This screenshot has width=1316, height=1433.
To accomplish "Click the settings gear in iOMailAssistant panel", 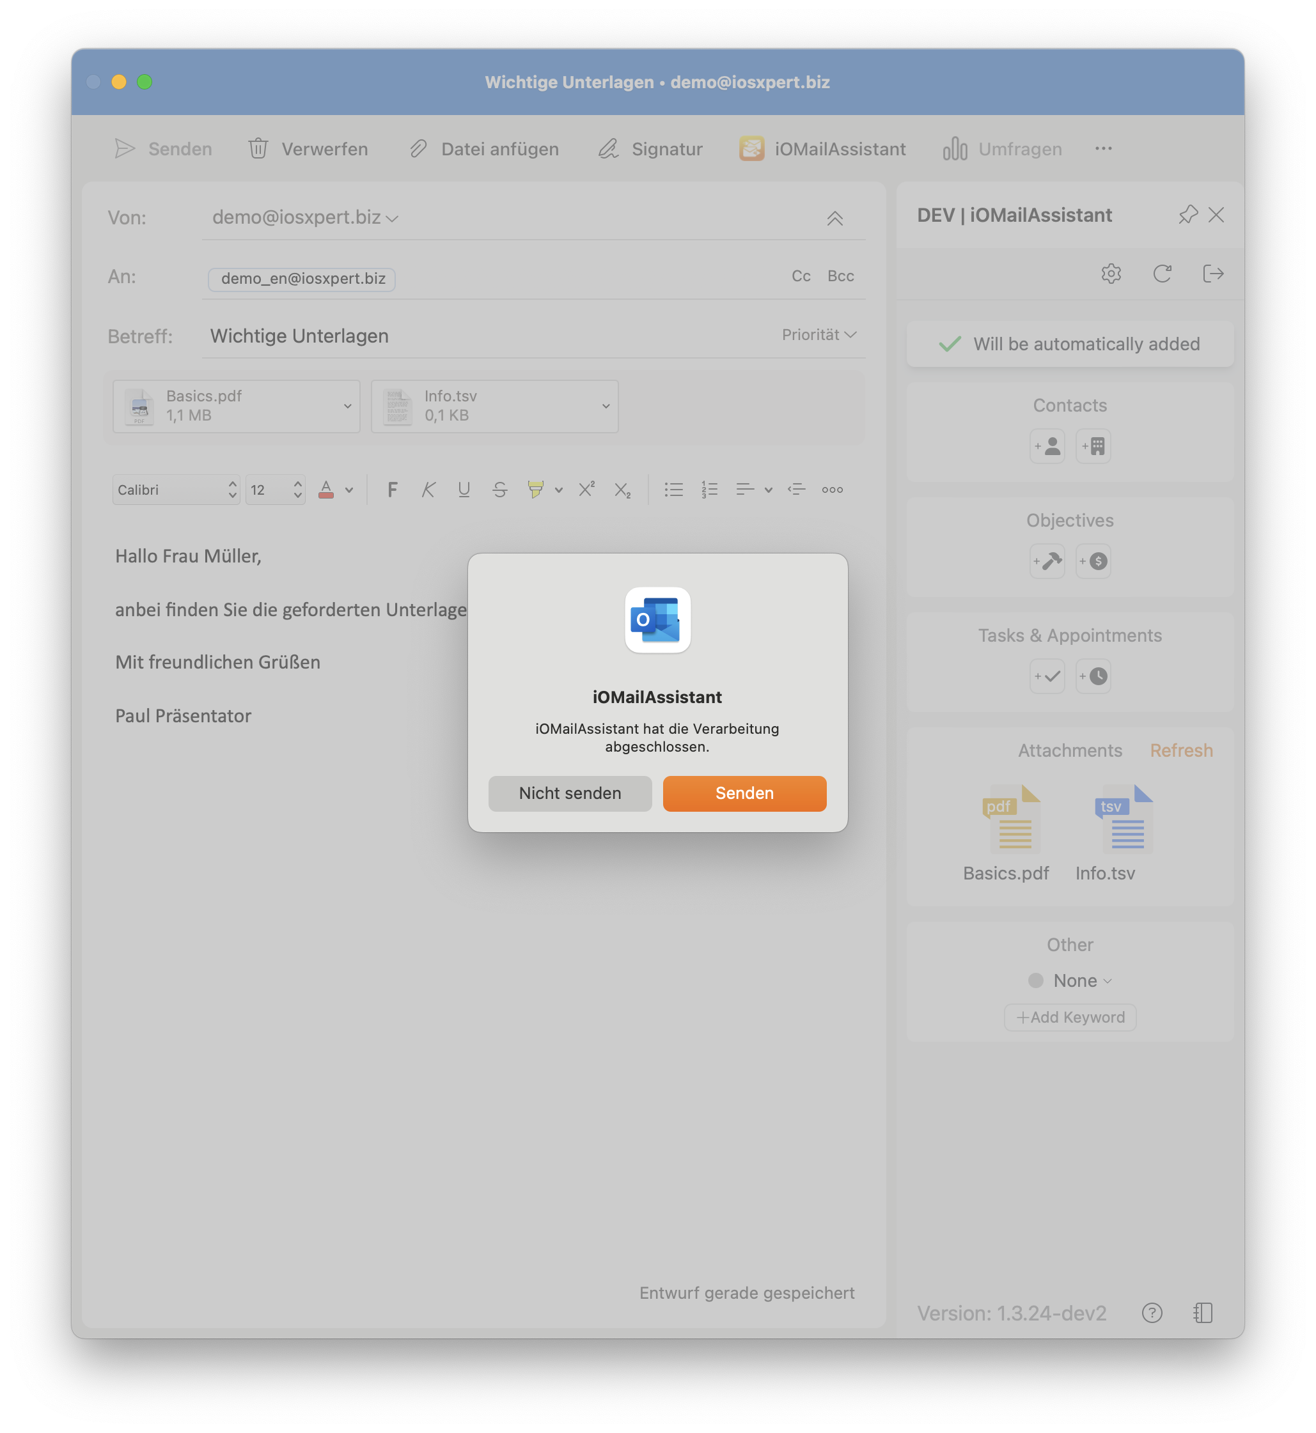I will click(x=1110, y=274).
